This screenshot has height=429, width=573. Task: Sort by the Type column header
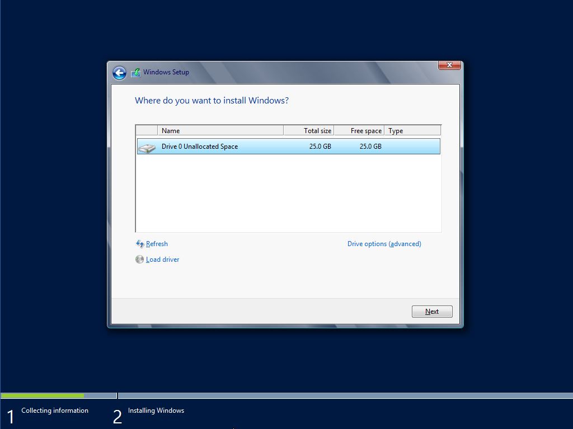[412, 130]
